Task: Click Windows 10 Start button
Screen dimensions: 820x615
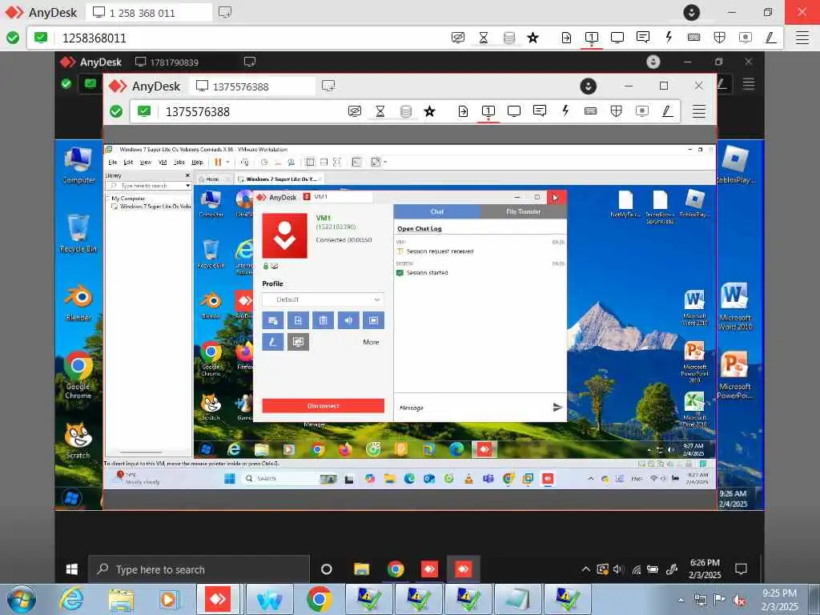Action: tap(72, 569)
